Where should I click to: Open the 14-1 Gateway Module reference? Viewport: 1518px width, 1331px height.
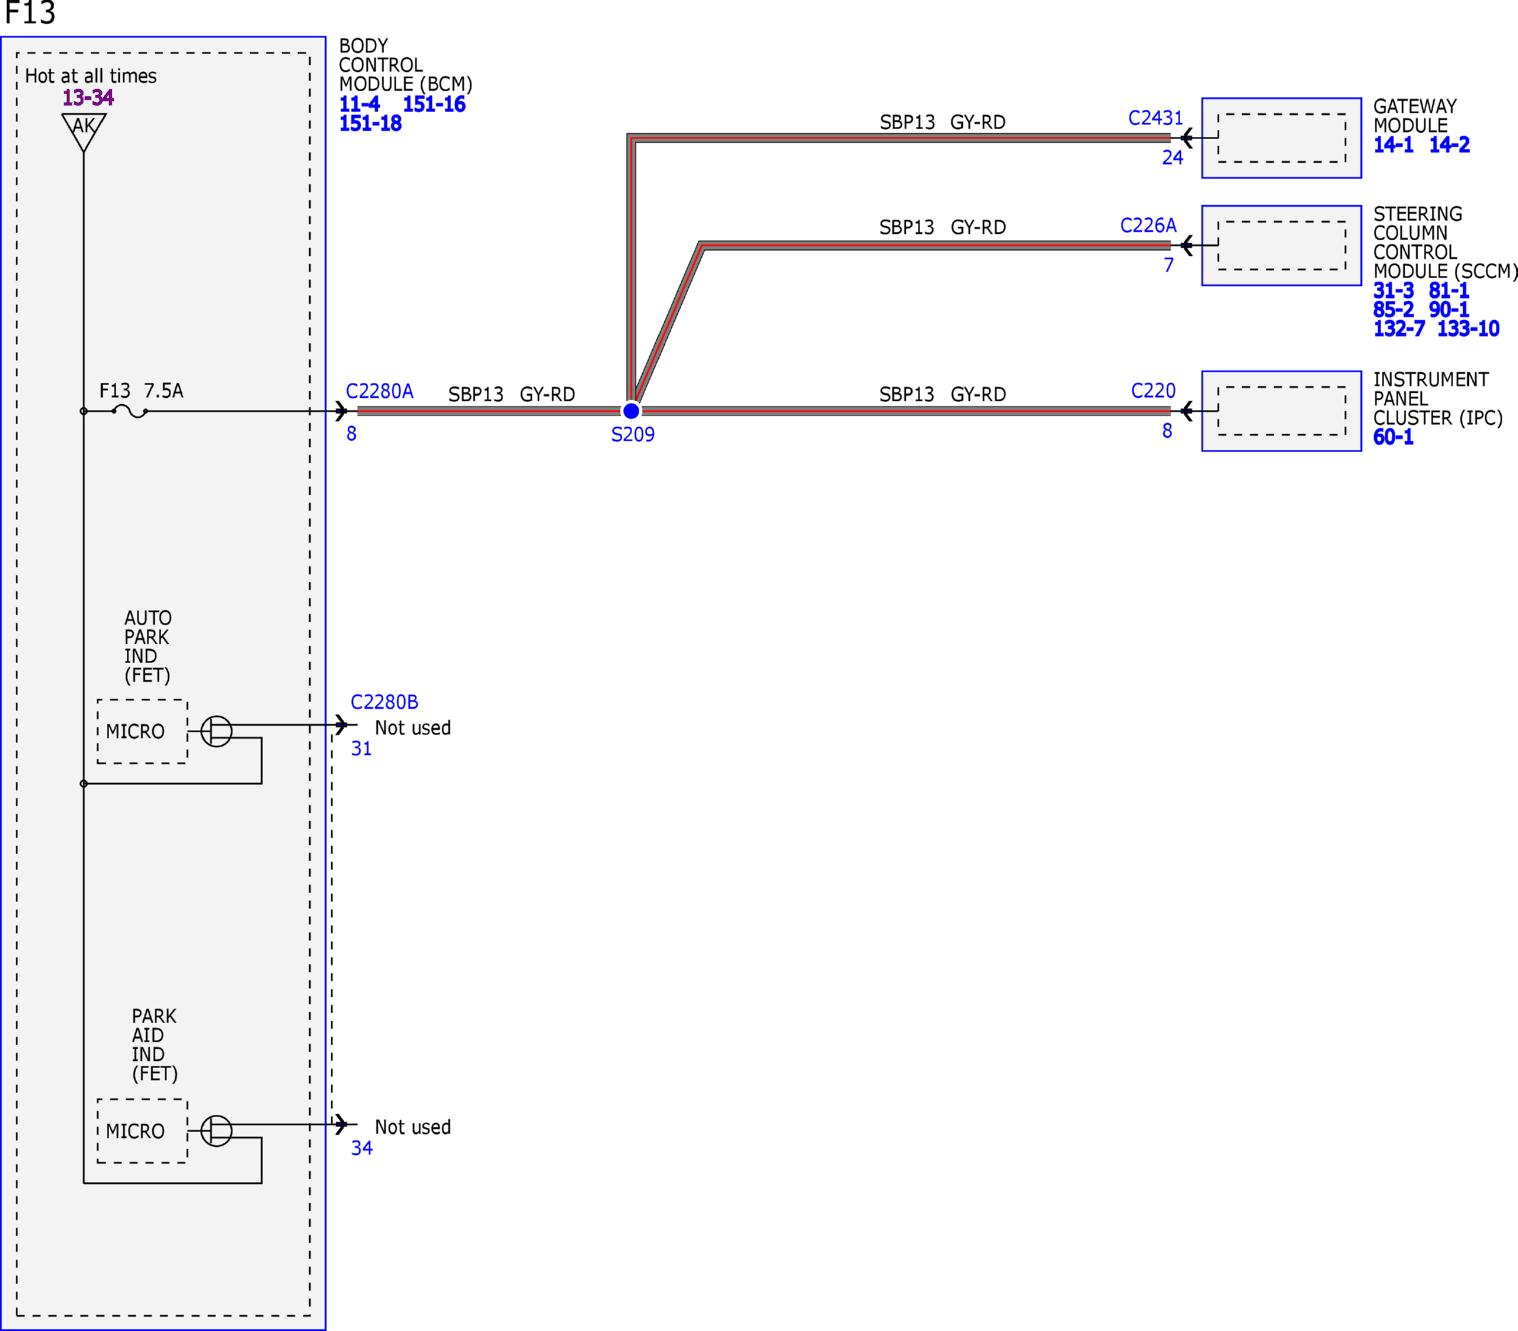pos(1393,145)
